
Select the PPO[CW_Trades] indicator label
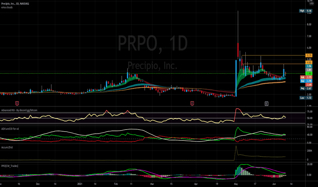point(10,166)
